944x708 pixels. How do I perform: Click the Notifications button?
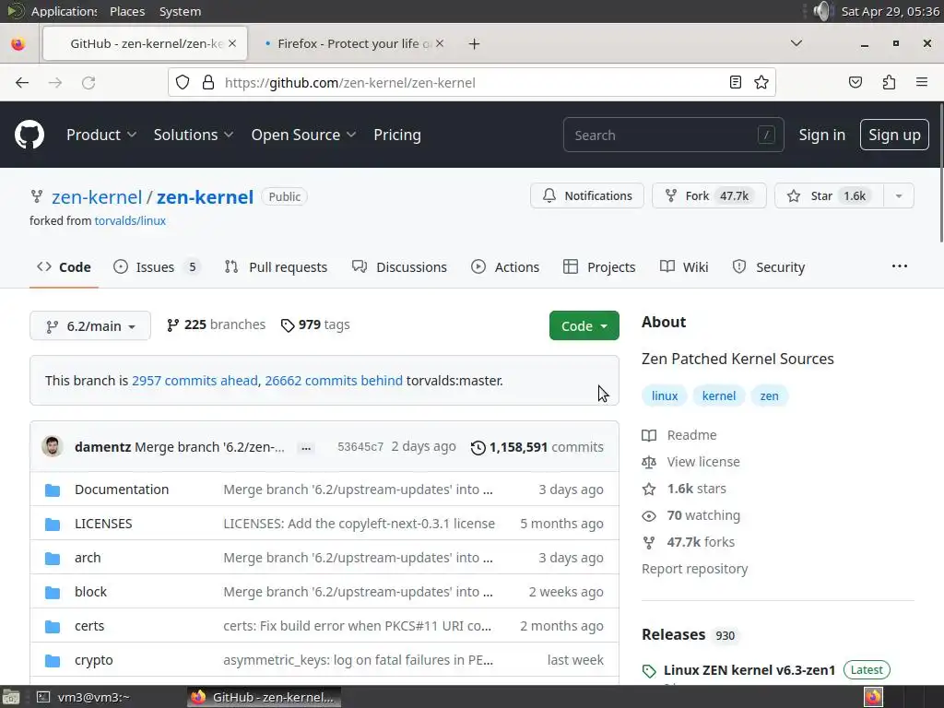587,195
